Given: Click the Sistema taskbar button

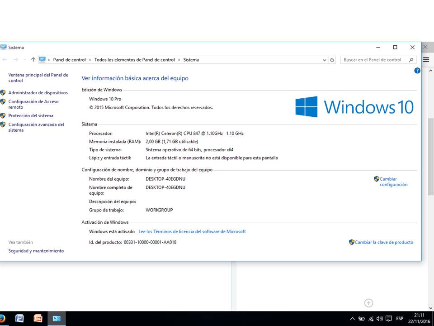Looking at the screenshot, I should pyautogui.click(x=57, y=318).
